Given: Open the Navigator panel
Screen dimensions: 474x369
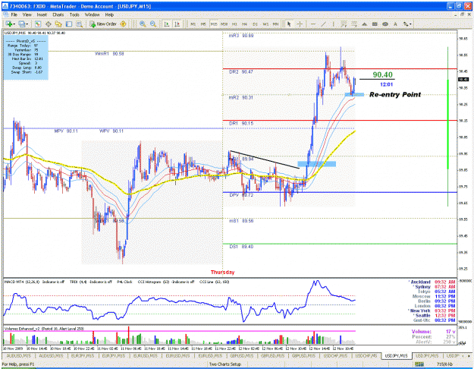Looking at the screenshot, I should [58, 24].
